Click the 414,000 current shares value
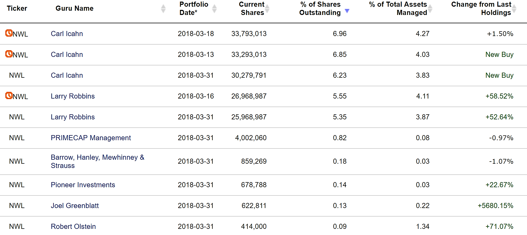The width and height of the screenshot is (527, 235). coord(254,226)
